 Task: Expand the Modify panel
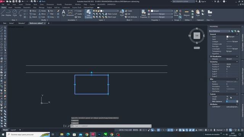click(45, 20)
